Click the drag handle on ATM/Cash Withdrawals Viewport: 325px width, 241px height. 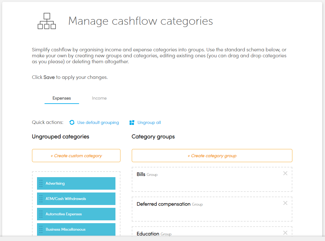point(41,199)
